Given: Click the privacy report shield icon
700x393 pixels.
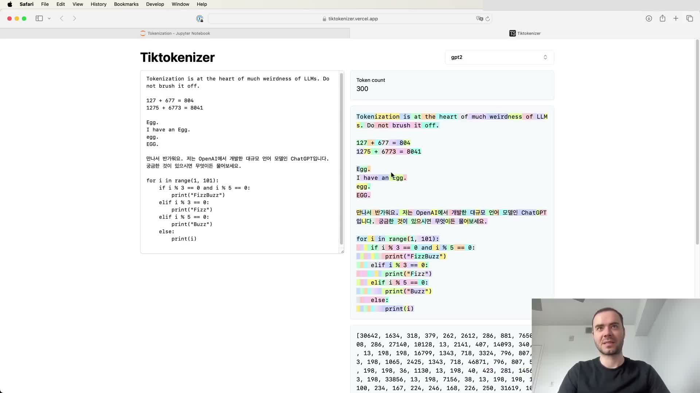Looking at the screenshot, I should [199, 19].
